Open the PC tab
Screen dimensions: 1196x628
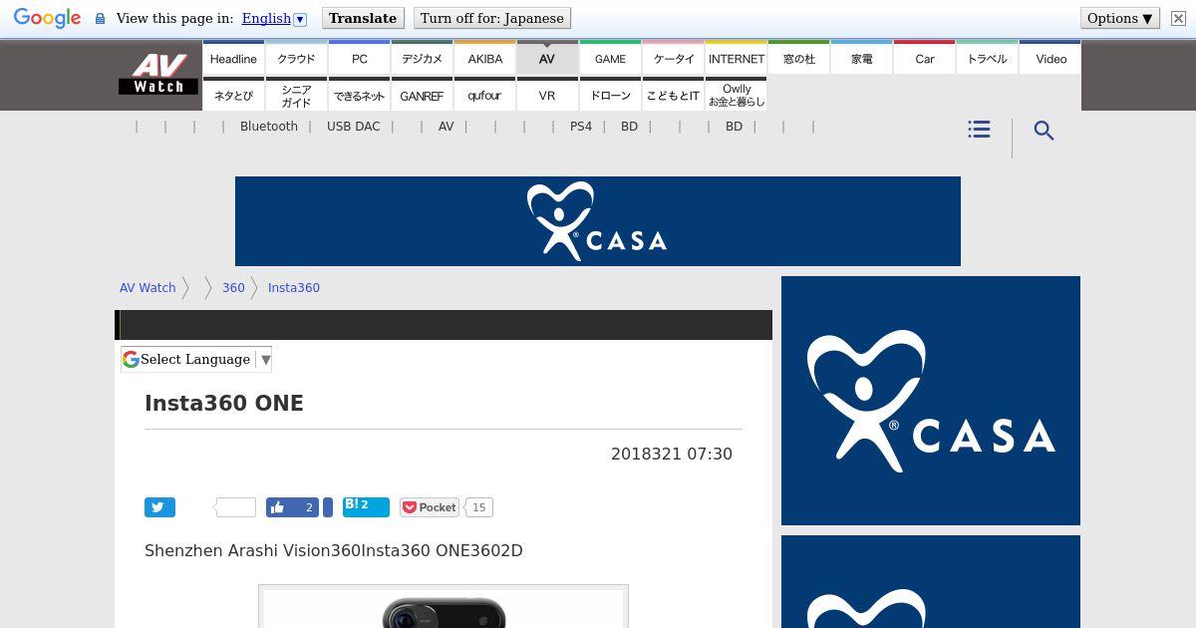tap(359, 59)
